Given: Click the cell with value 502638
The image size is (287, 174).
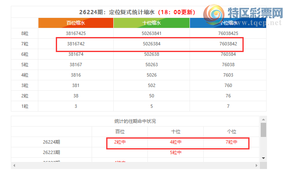Looking at the screenshot, I should (x=152, y=54).
